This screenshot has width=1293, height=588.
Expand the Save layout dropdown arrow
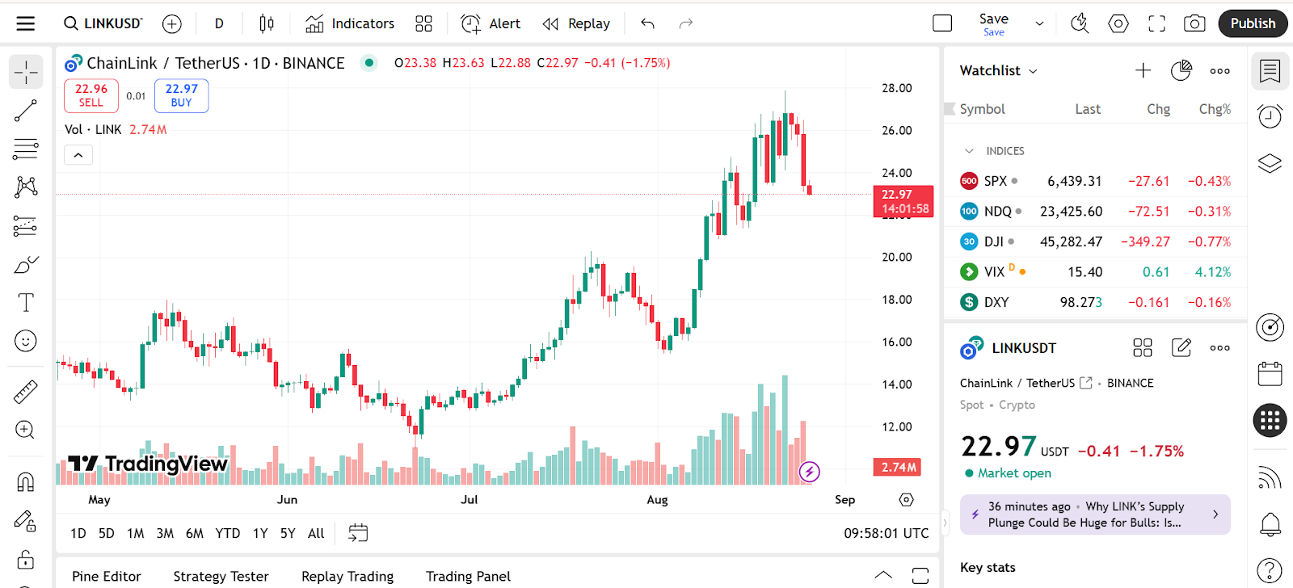[1039, 23]
